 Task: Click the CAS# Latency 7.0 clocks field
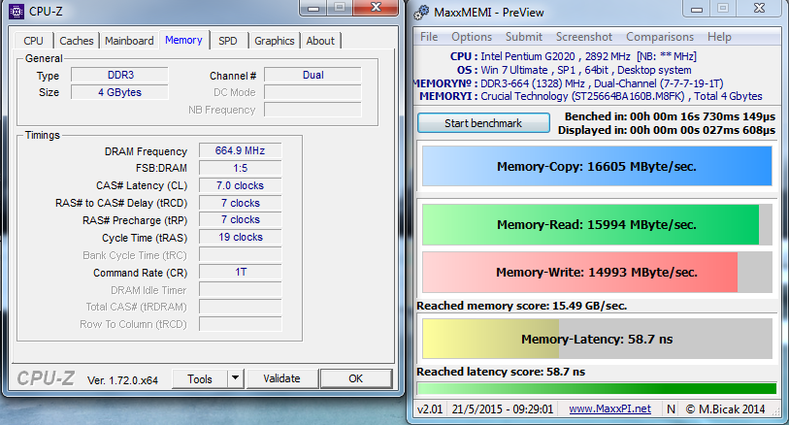pos(241,185)
